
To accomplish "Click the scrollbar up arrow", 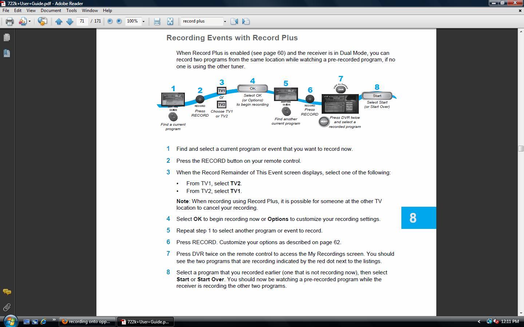I will tap(521, 32).
